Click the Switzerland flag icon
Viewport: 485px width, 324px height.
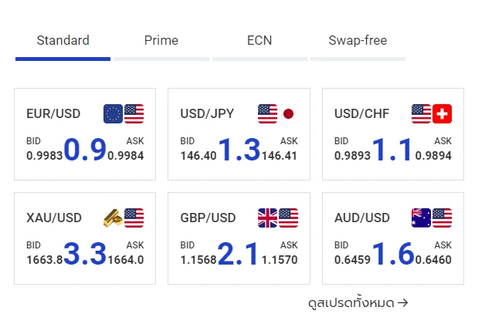442,113
